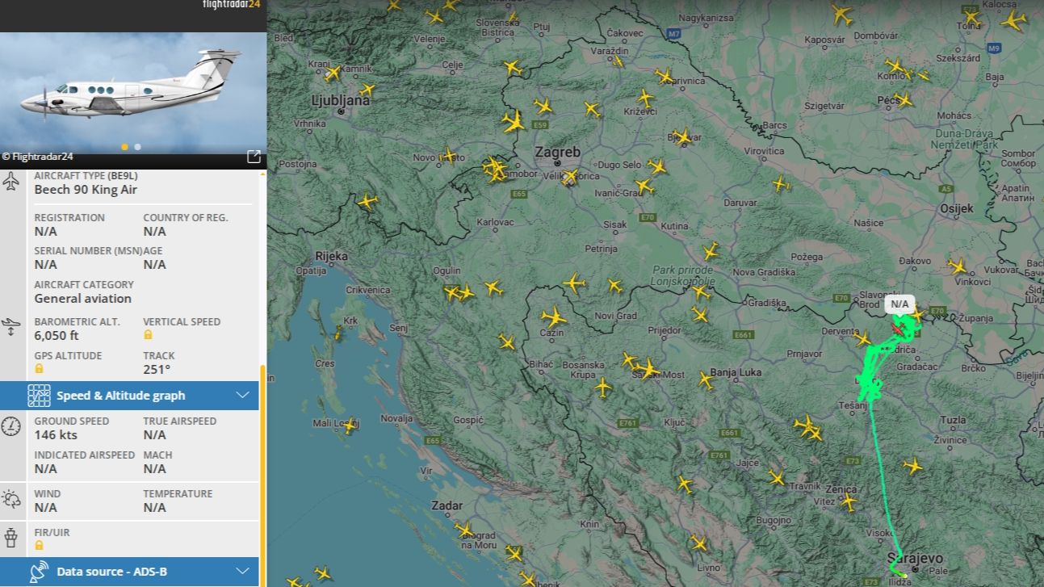Click the vertical speed lock icon

tap(149, 335)
